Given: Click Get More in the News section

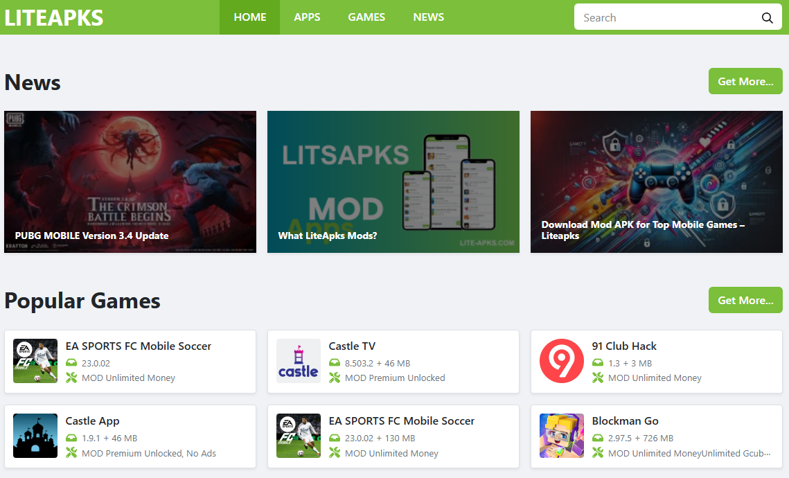Looking at the screenshot, I should click(745, 82).
